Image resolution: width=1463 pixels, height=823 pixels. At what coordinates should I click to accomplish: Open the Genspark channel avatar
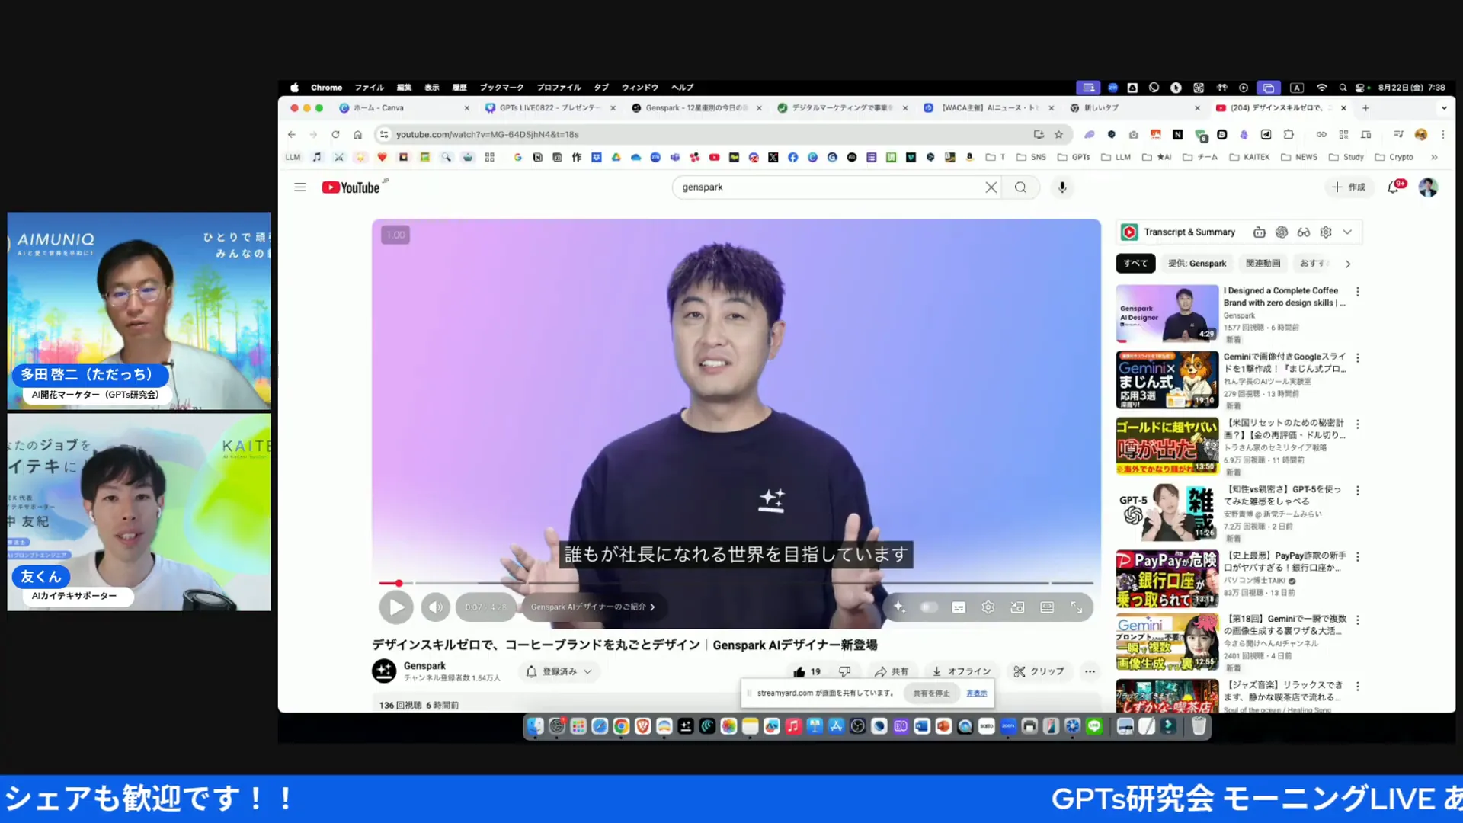384,671
